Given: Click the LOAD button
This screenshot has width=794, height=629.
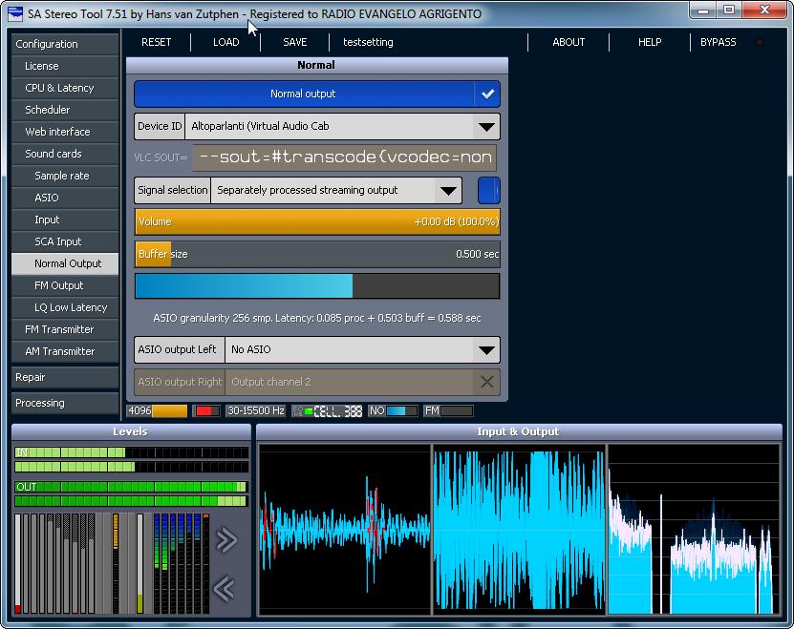Looking at the screenshot, I should pos(225,43).
